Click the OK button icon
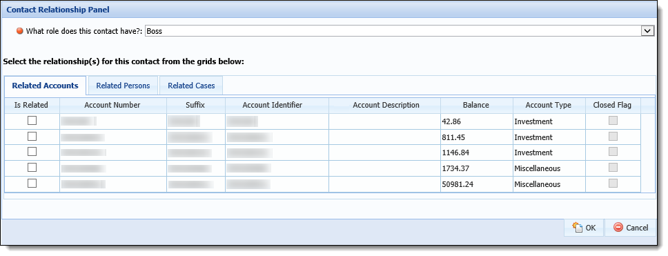 (578, 228)
